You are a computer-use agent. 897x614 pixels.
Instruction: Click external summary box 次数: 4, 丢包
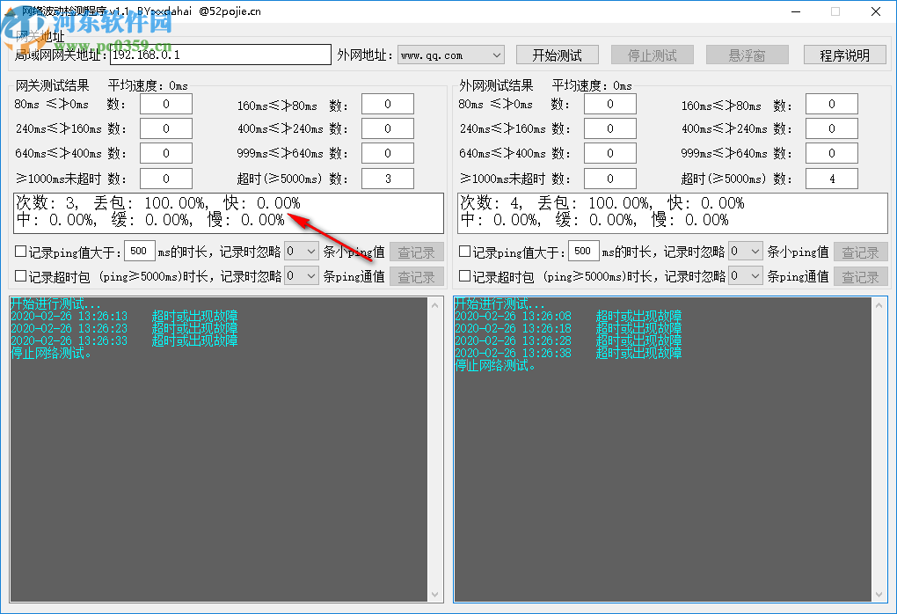point(673,213)
